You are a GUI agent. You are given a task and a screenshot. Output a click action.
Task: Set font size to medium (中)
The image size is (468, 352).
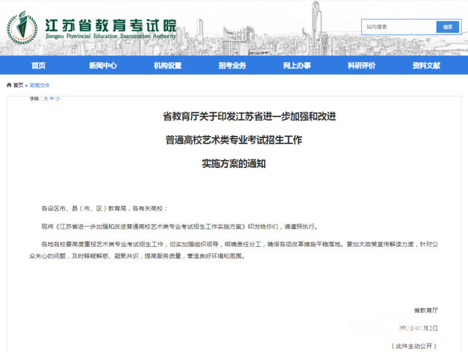(51, 98)
